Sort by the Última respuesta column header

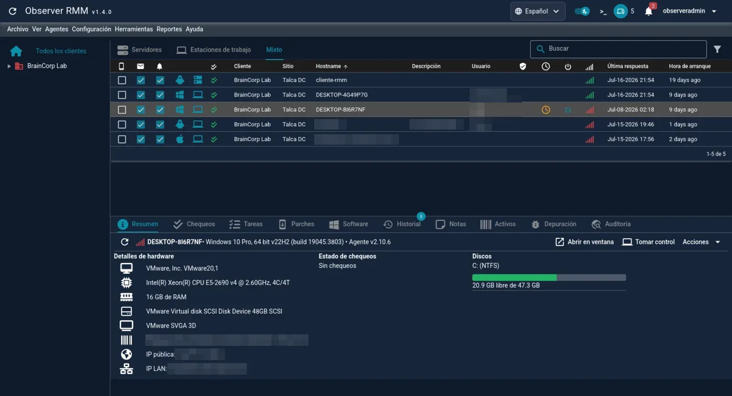pyautogui.click(x=627, y=66)
